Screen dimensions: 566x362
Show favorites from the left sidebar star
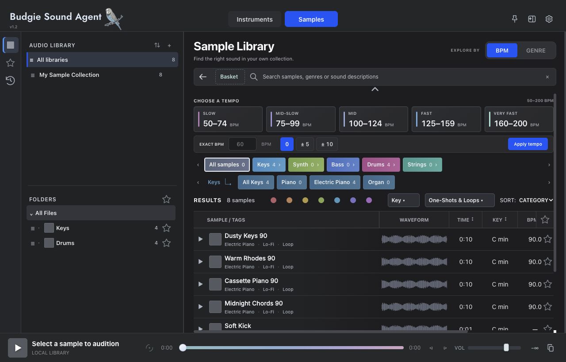(x=11, y=63)
